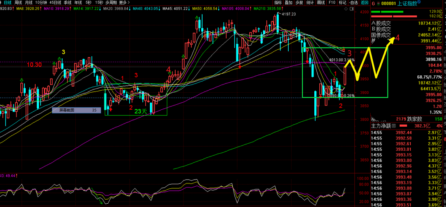Click the 4197.23 high price marker

(288, 14)
